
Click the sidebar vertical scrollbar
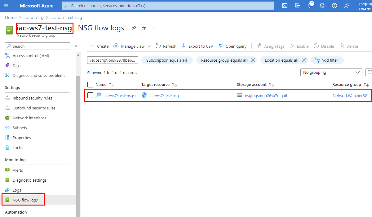(x=78, y=139)
